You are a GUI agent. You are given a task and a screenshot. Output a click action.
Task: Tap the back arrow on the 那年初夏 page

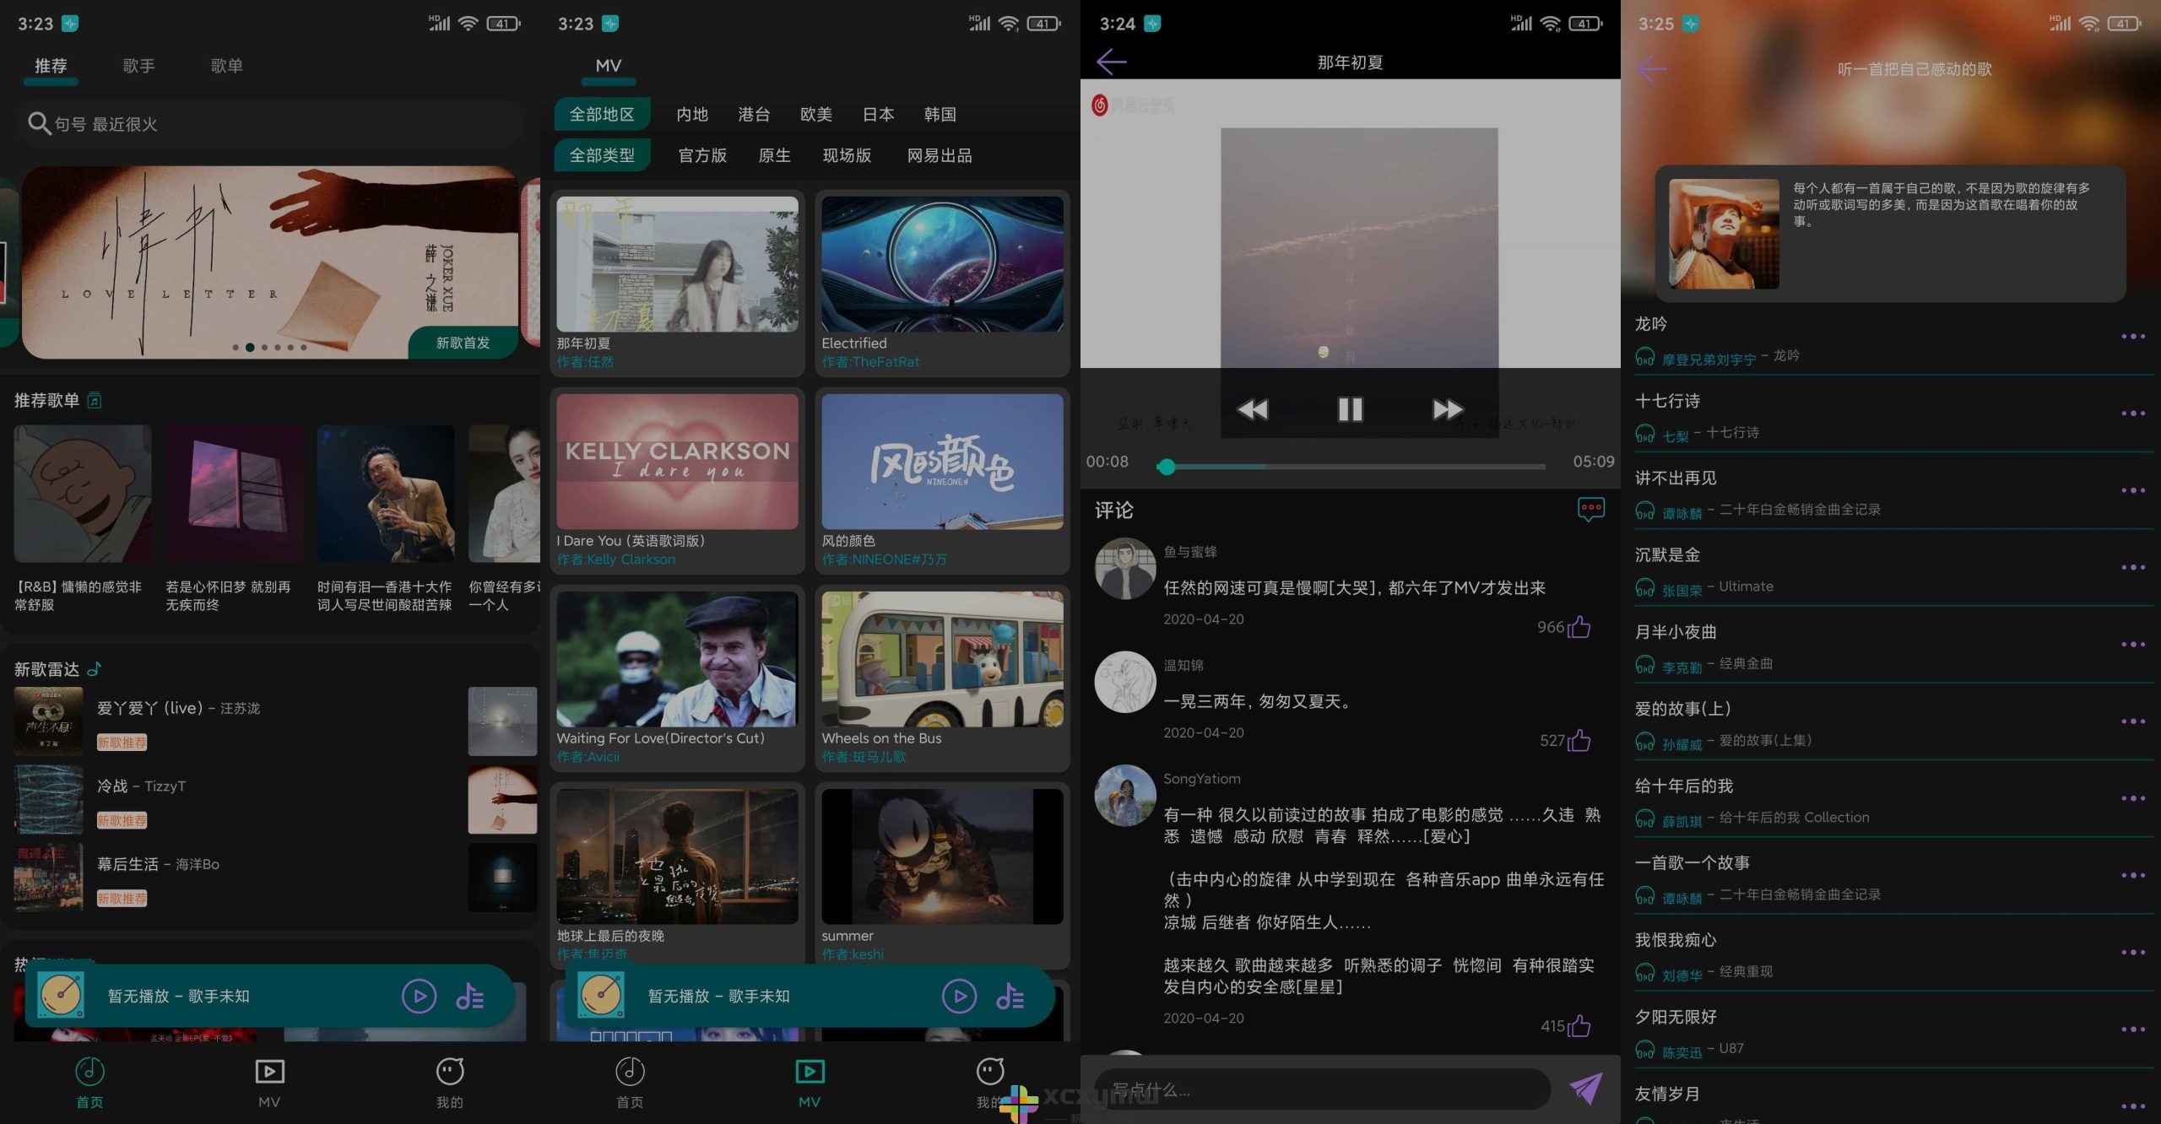(x=1109, y=61)
